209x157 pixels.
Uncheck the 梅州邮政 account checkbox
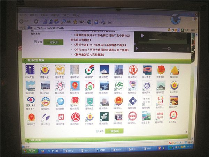[101, 121]
